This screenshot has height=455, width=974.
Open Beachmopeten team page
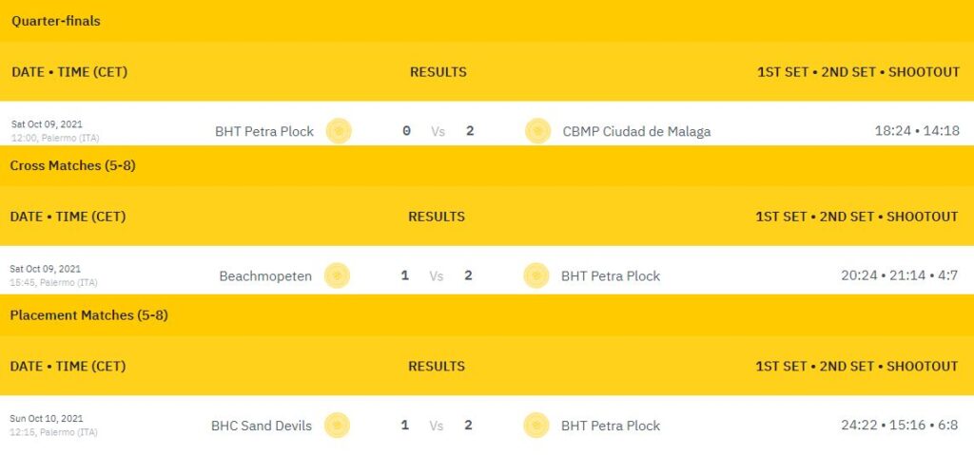pos(266,276)
